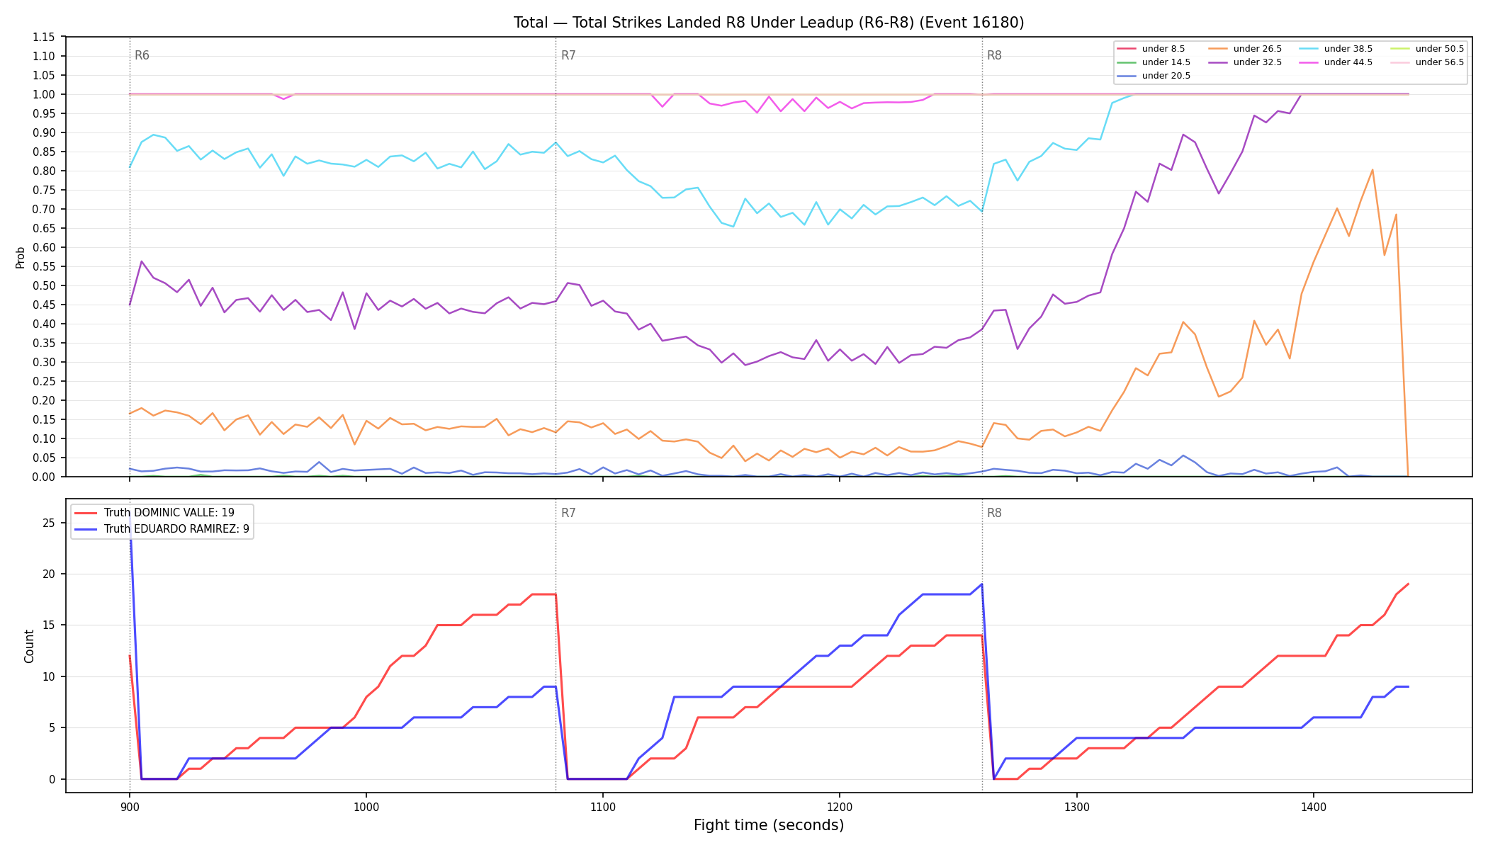Screen dimensions: 1488x850
Task: Click the 1400 tick on the time axis
Action: 1314,807
